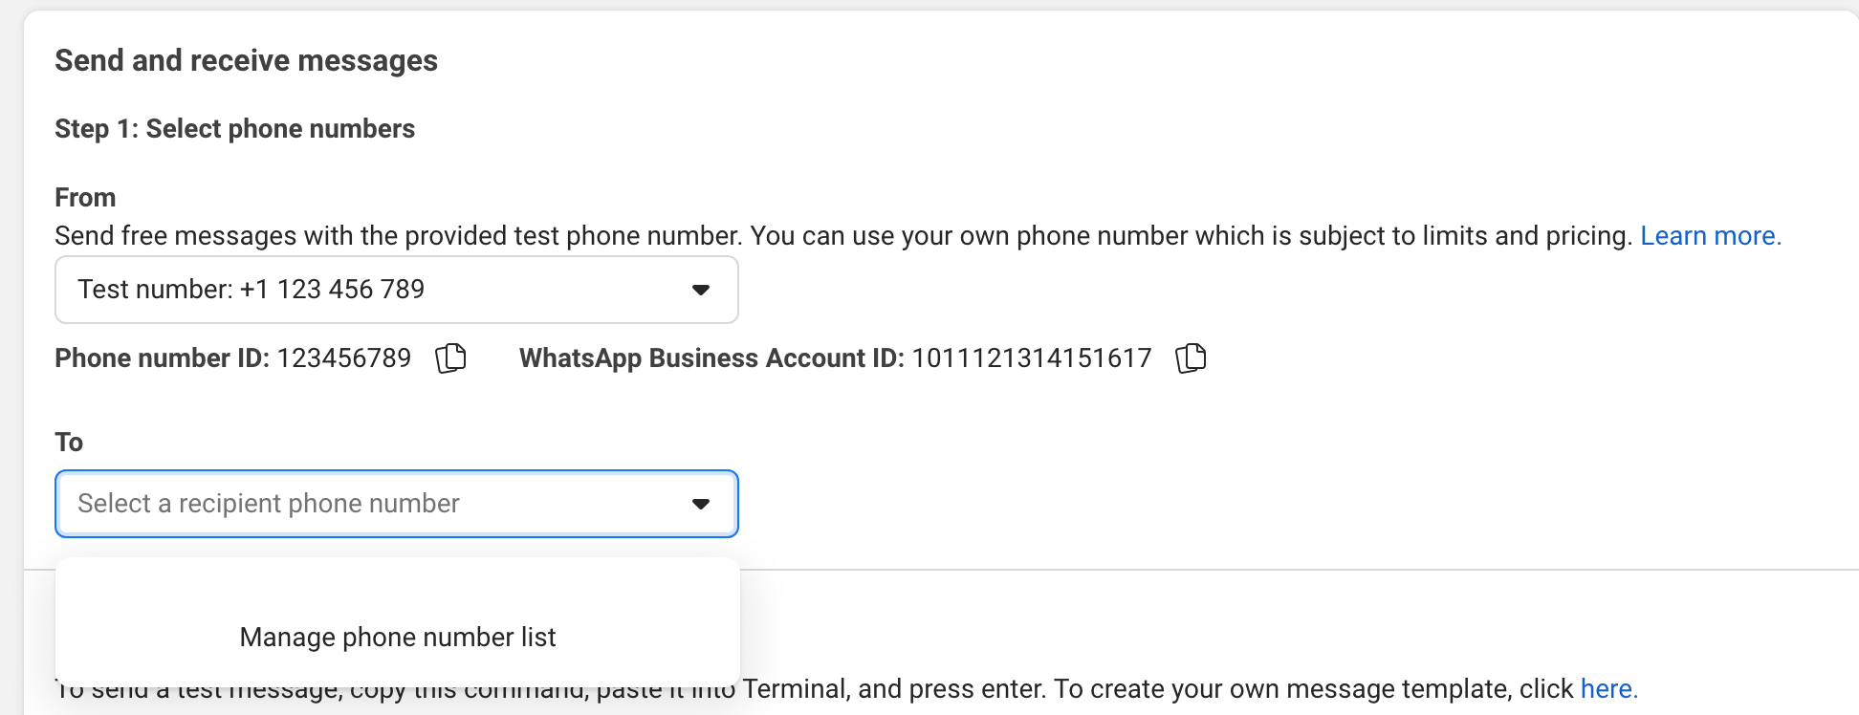This screenshot has width=1859, height=715.
Task: Follow the "here" message template link
Action: click(1608, 689)
